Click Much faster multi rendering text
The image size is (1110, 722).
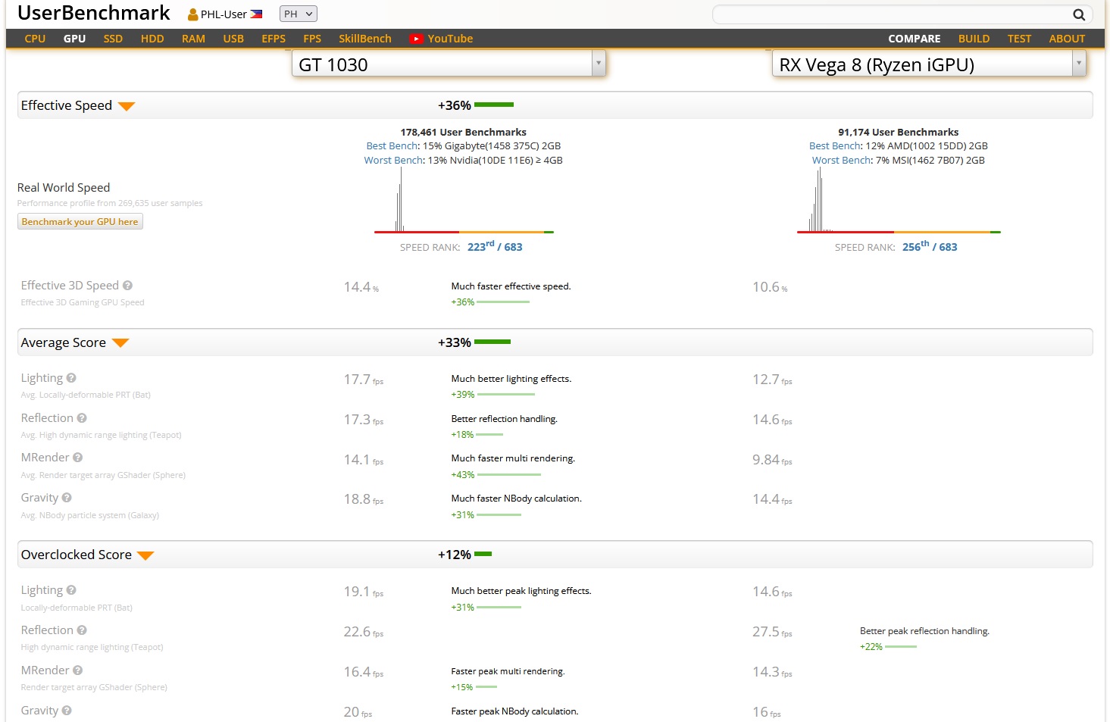click(513, 458)
